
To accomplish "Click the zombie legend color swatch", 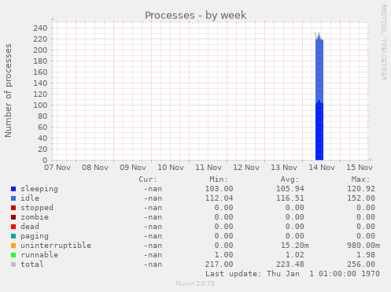I will [x=13, y=217].
